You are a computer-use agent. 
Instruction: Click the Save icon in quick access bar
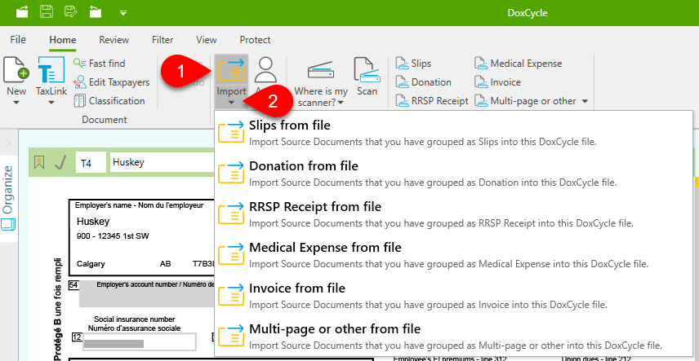point(46,12)
